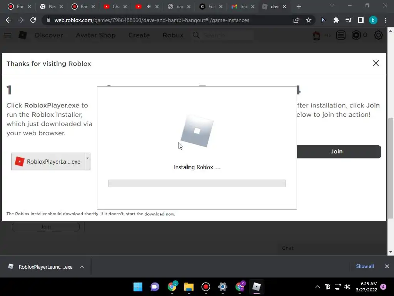Open Avatar Shop in Roblox navigation
Screen dimensions: 394x296
tap(96, 35)
